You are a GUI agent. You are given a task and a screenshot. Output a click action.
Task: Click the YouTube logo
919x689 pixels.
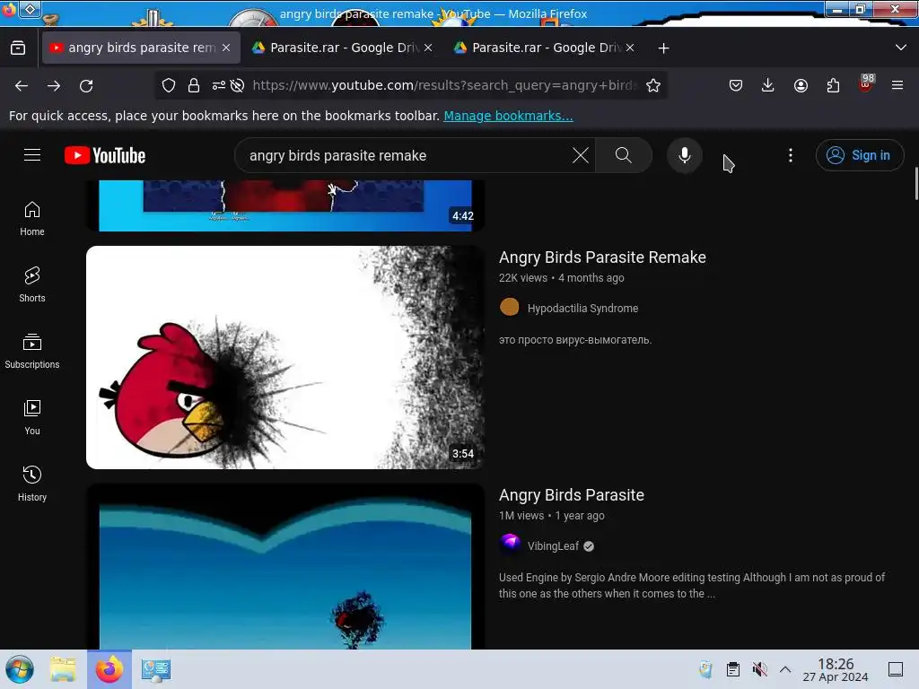point(105,156)
